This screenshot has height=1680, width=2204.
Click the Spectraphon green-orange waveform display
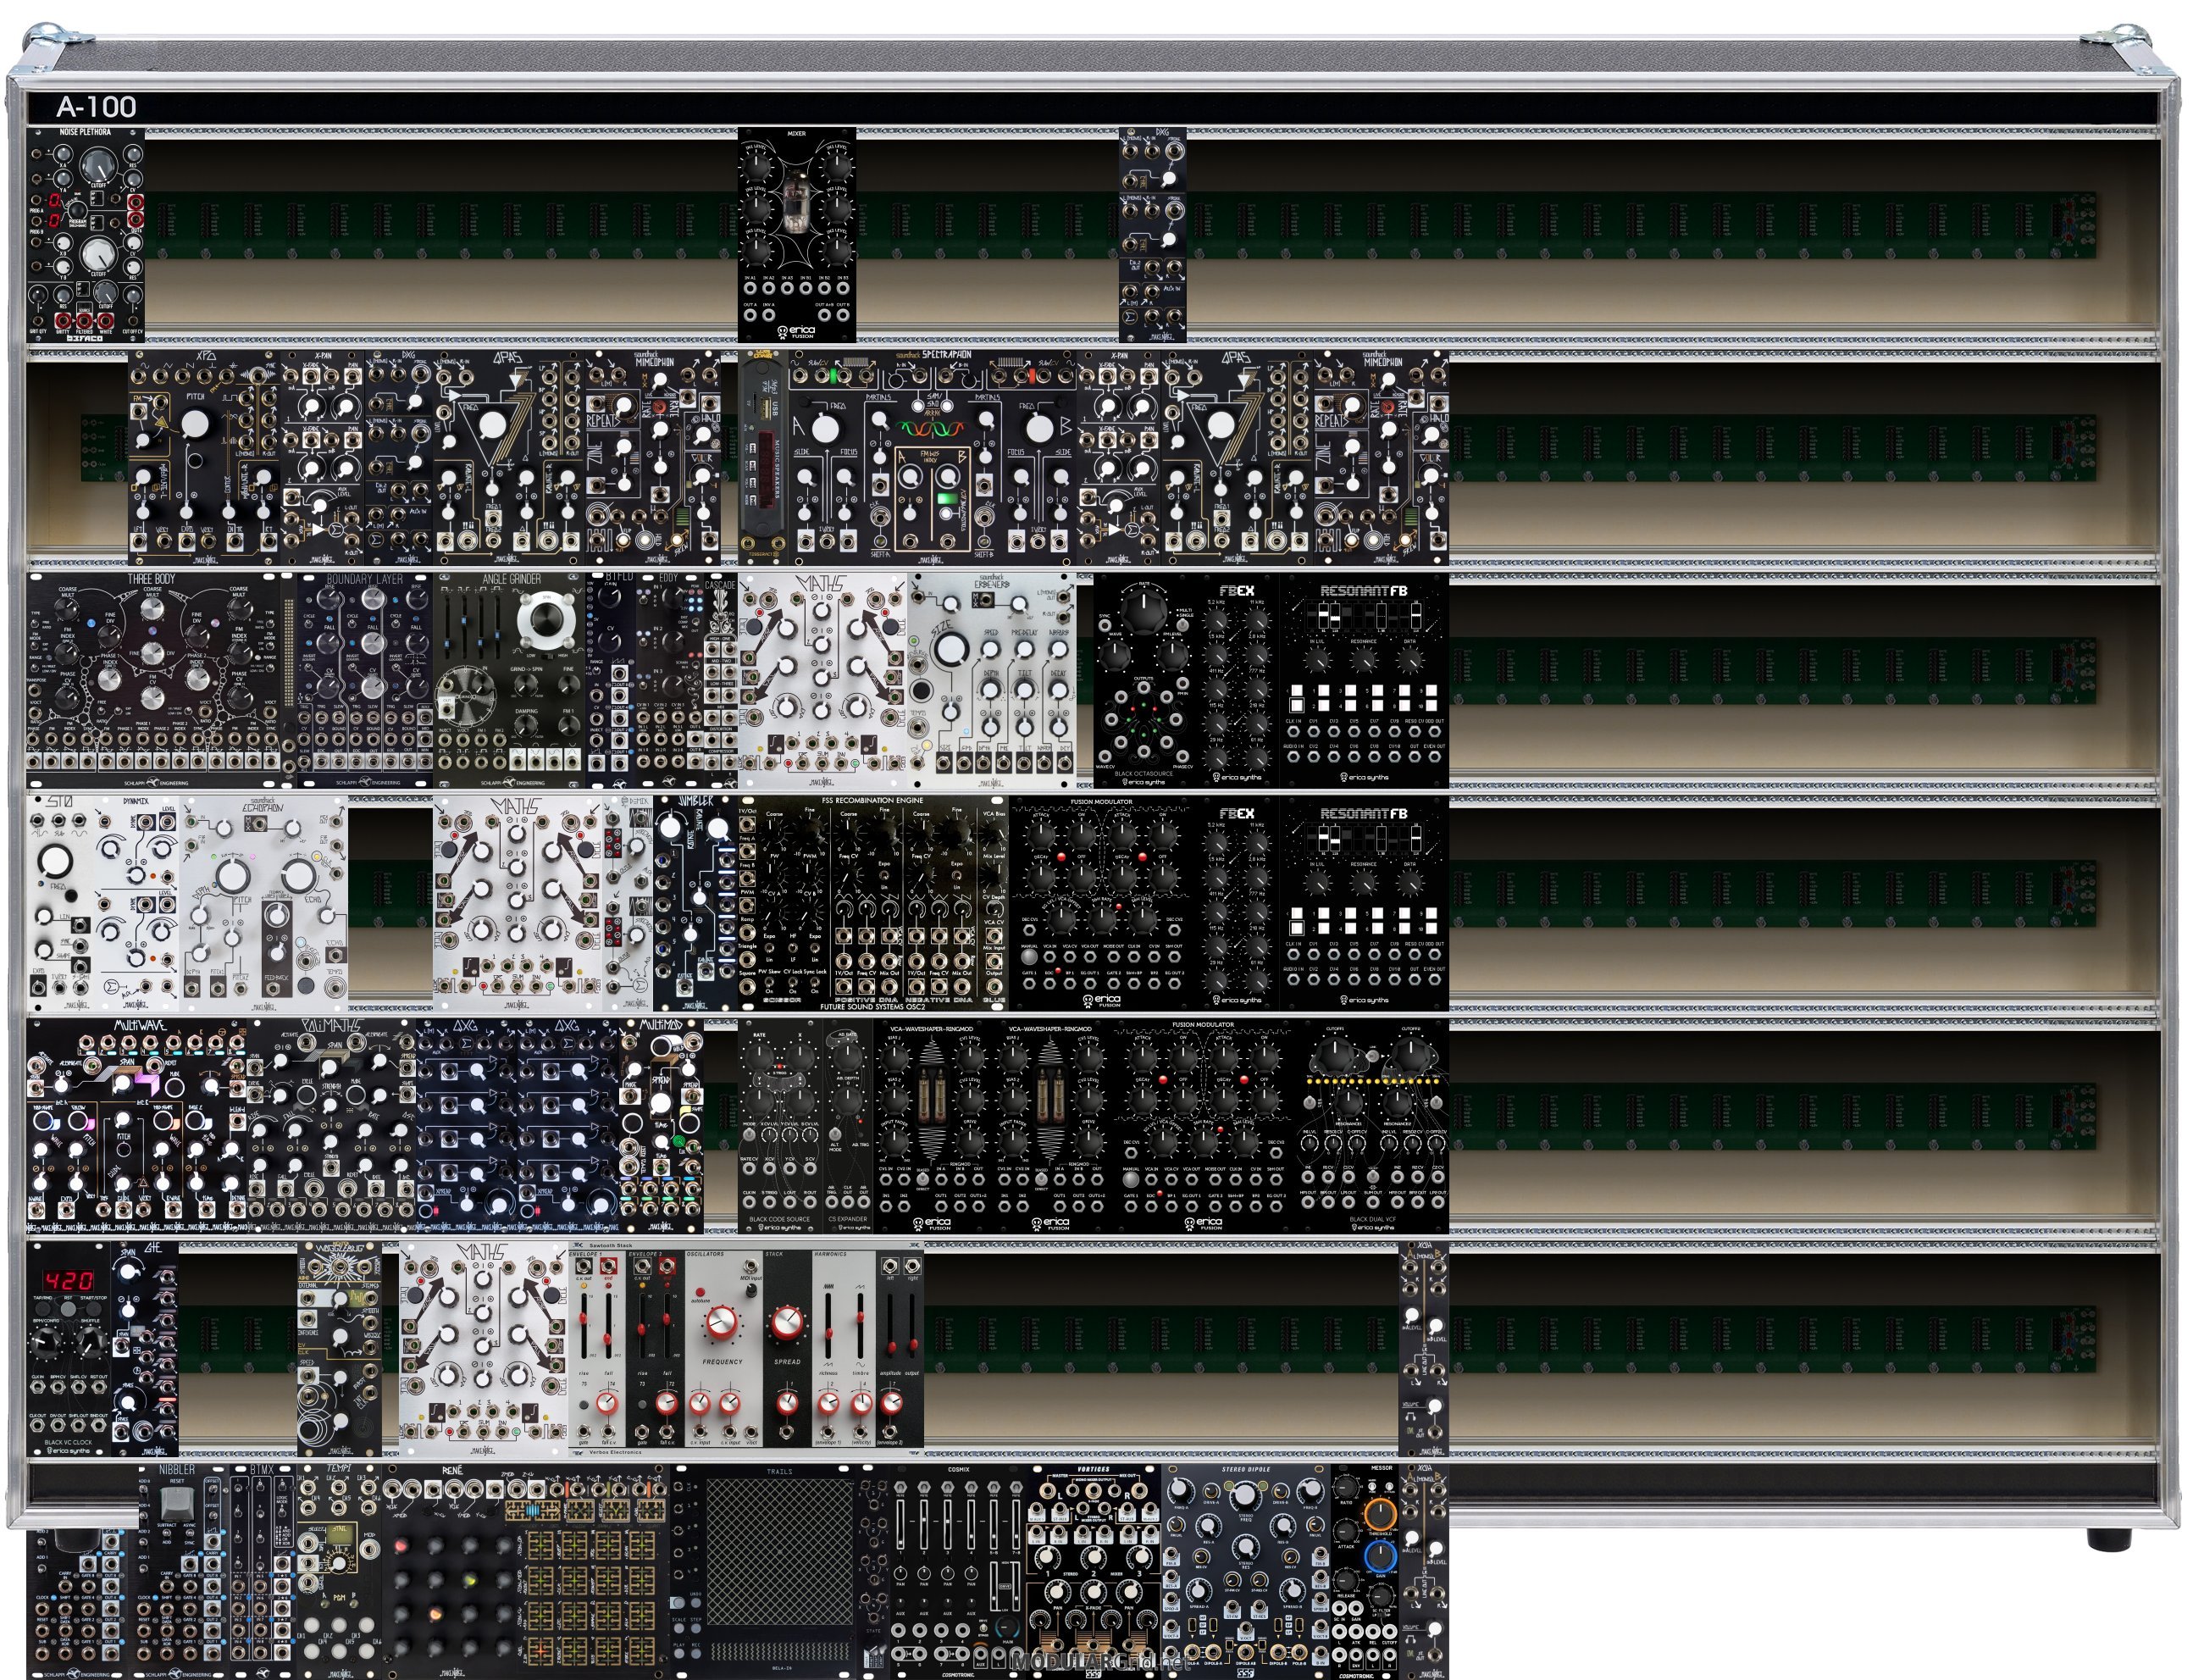(932, 429)
